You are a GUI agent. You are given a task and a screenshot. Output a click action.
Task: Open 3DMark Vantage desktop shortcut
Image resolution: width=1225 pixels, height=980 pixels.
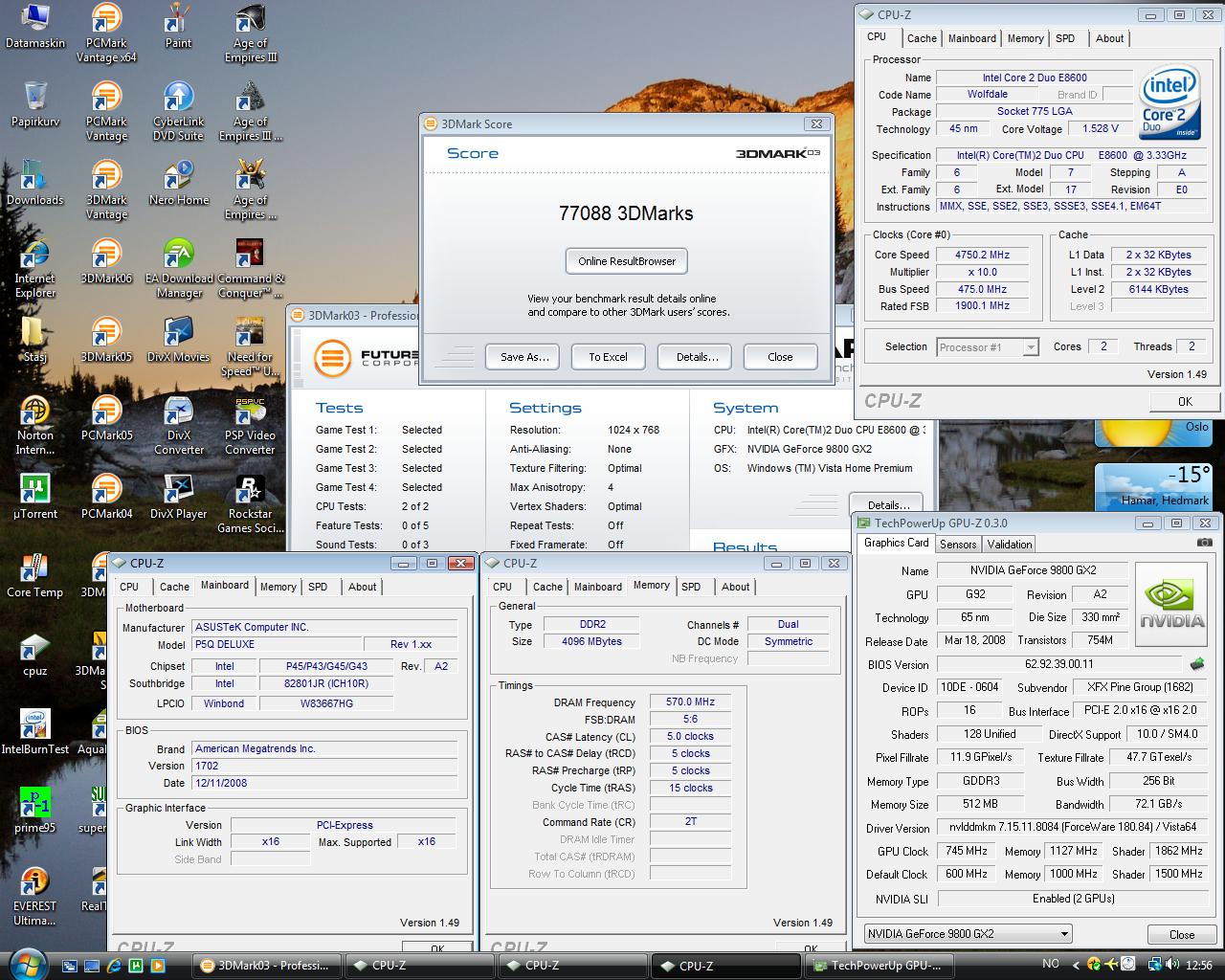coord(106,190)
